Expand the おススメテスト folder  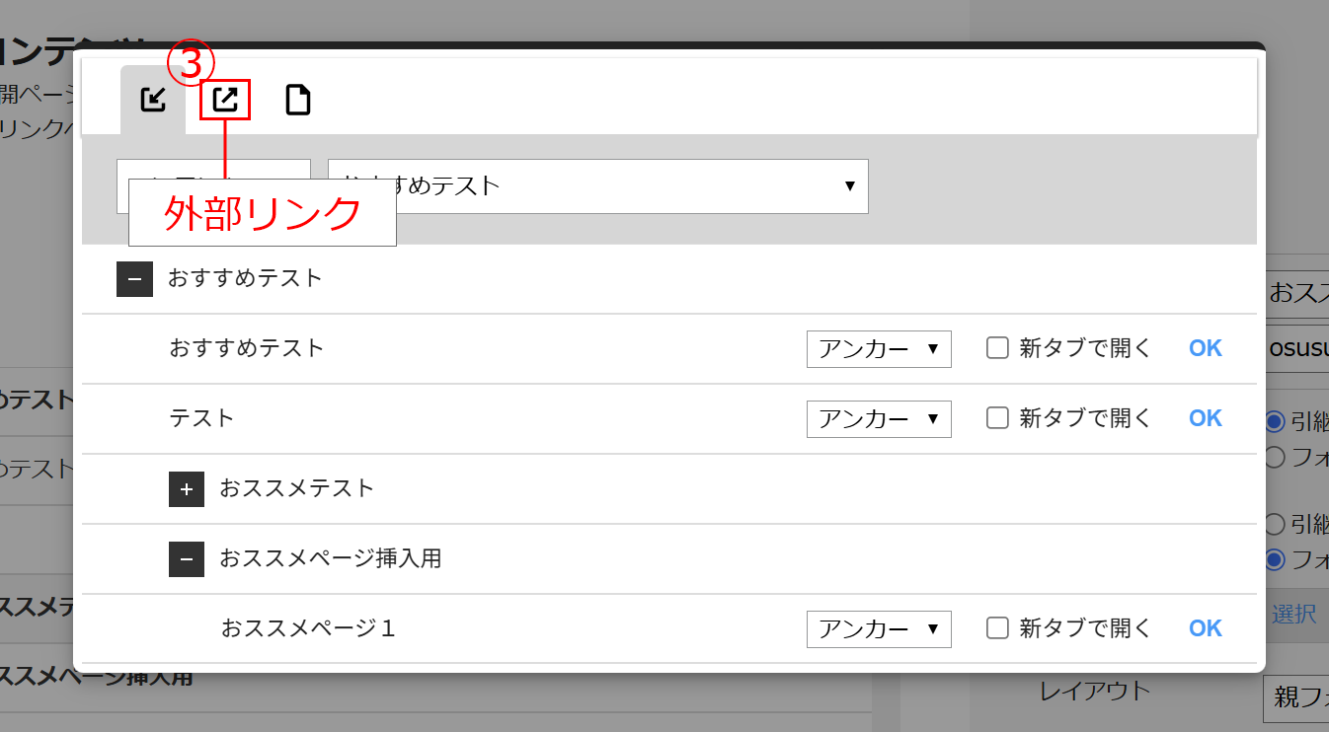[x=187, y=489]
